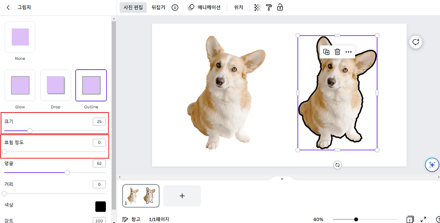Open the 위치 position menu

tap(239, 7)
